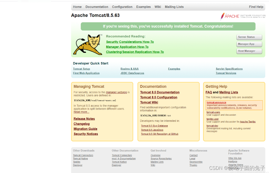Open the Clustering/Session Replication How-To
Screen dimensions: 269x173
135,52
